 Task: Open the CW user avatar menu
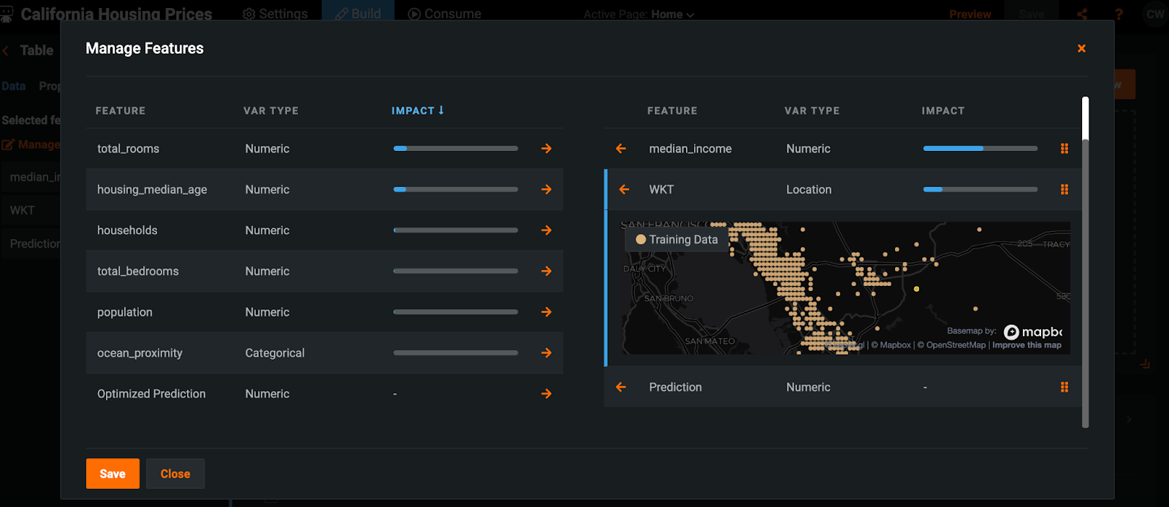coord(1155,14)
